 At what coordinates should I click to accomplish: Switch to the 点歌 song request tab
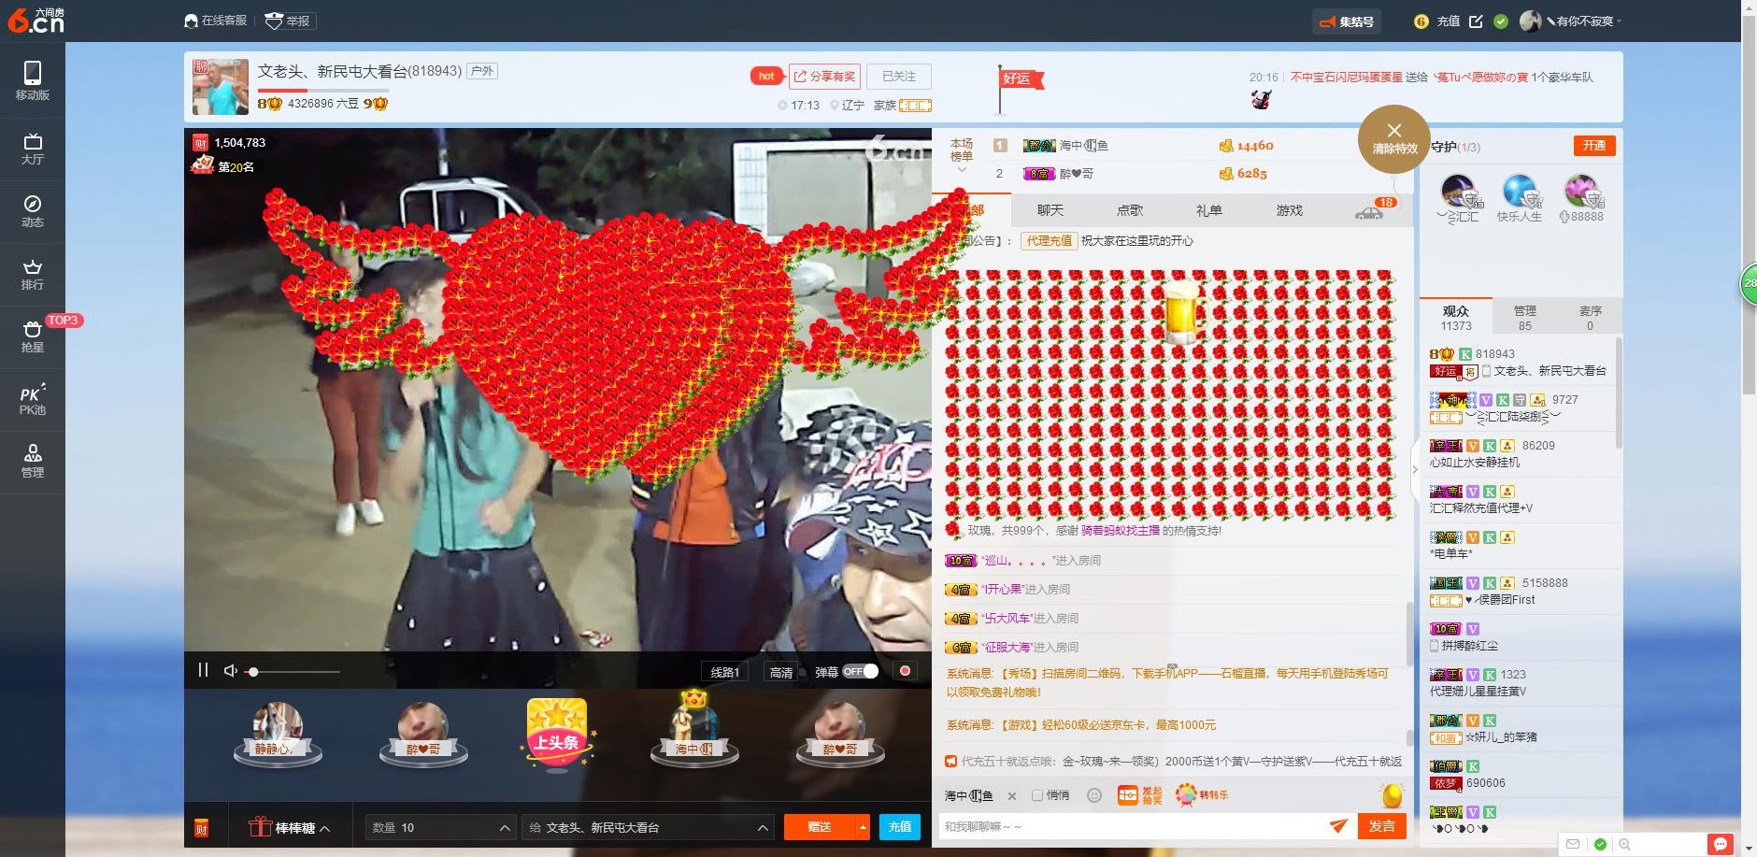point(1130,210)
